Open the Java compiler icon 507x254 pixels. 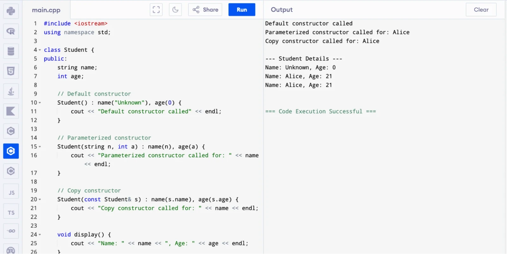pos(11,91)
